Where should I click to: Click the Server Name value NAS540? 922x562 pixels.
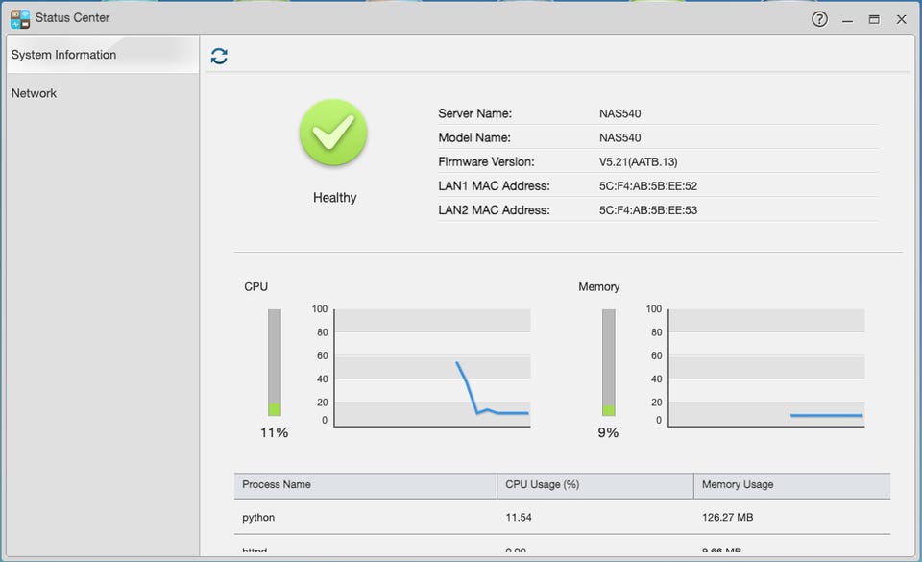(x=619, y=113)
